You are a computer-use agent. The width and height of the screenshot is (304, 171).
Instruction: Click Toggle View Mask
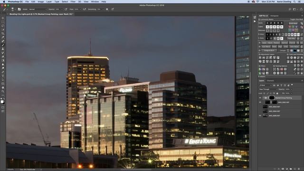coord(296,19)
